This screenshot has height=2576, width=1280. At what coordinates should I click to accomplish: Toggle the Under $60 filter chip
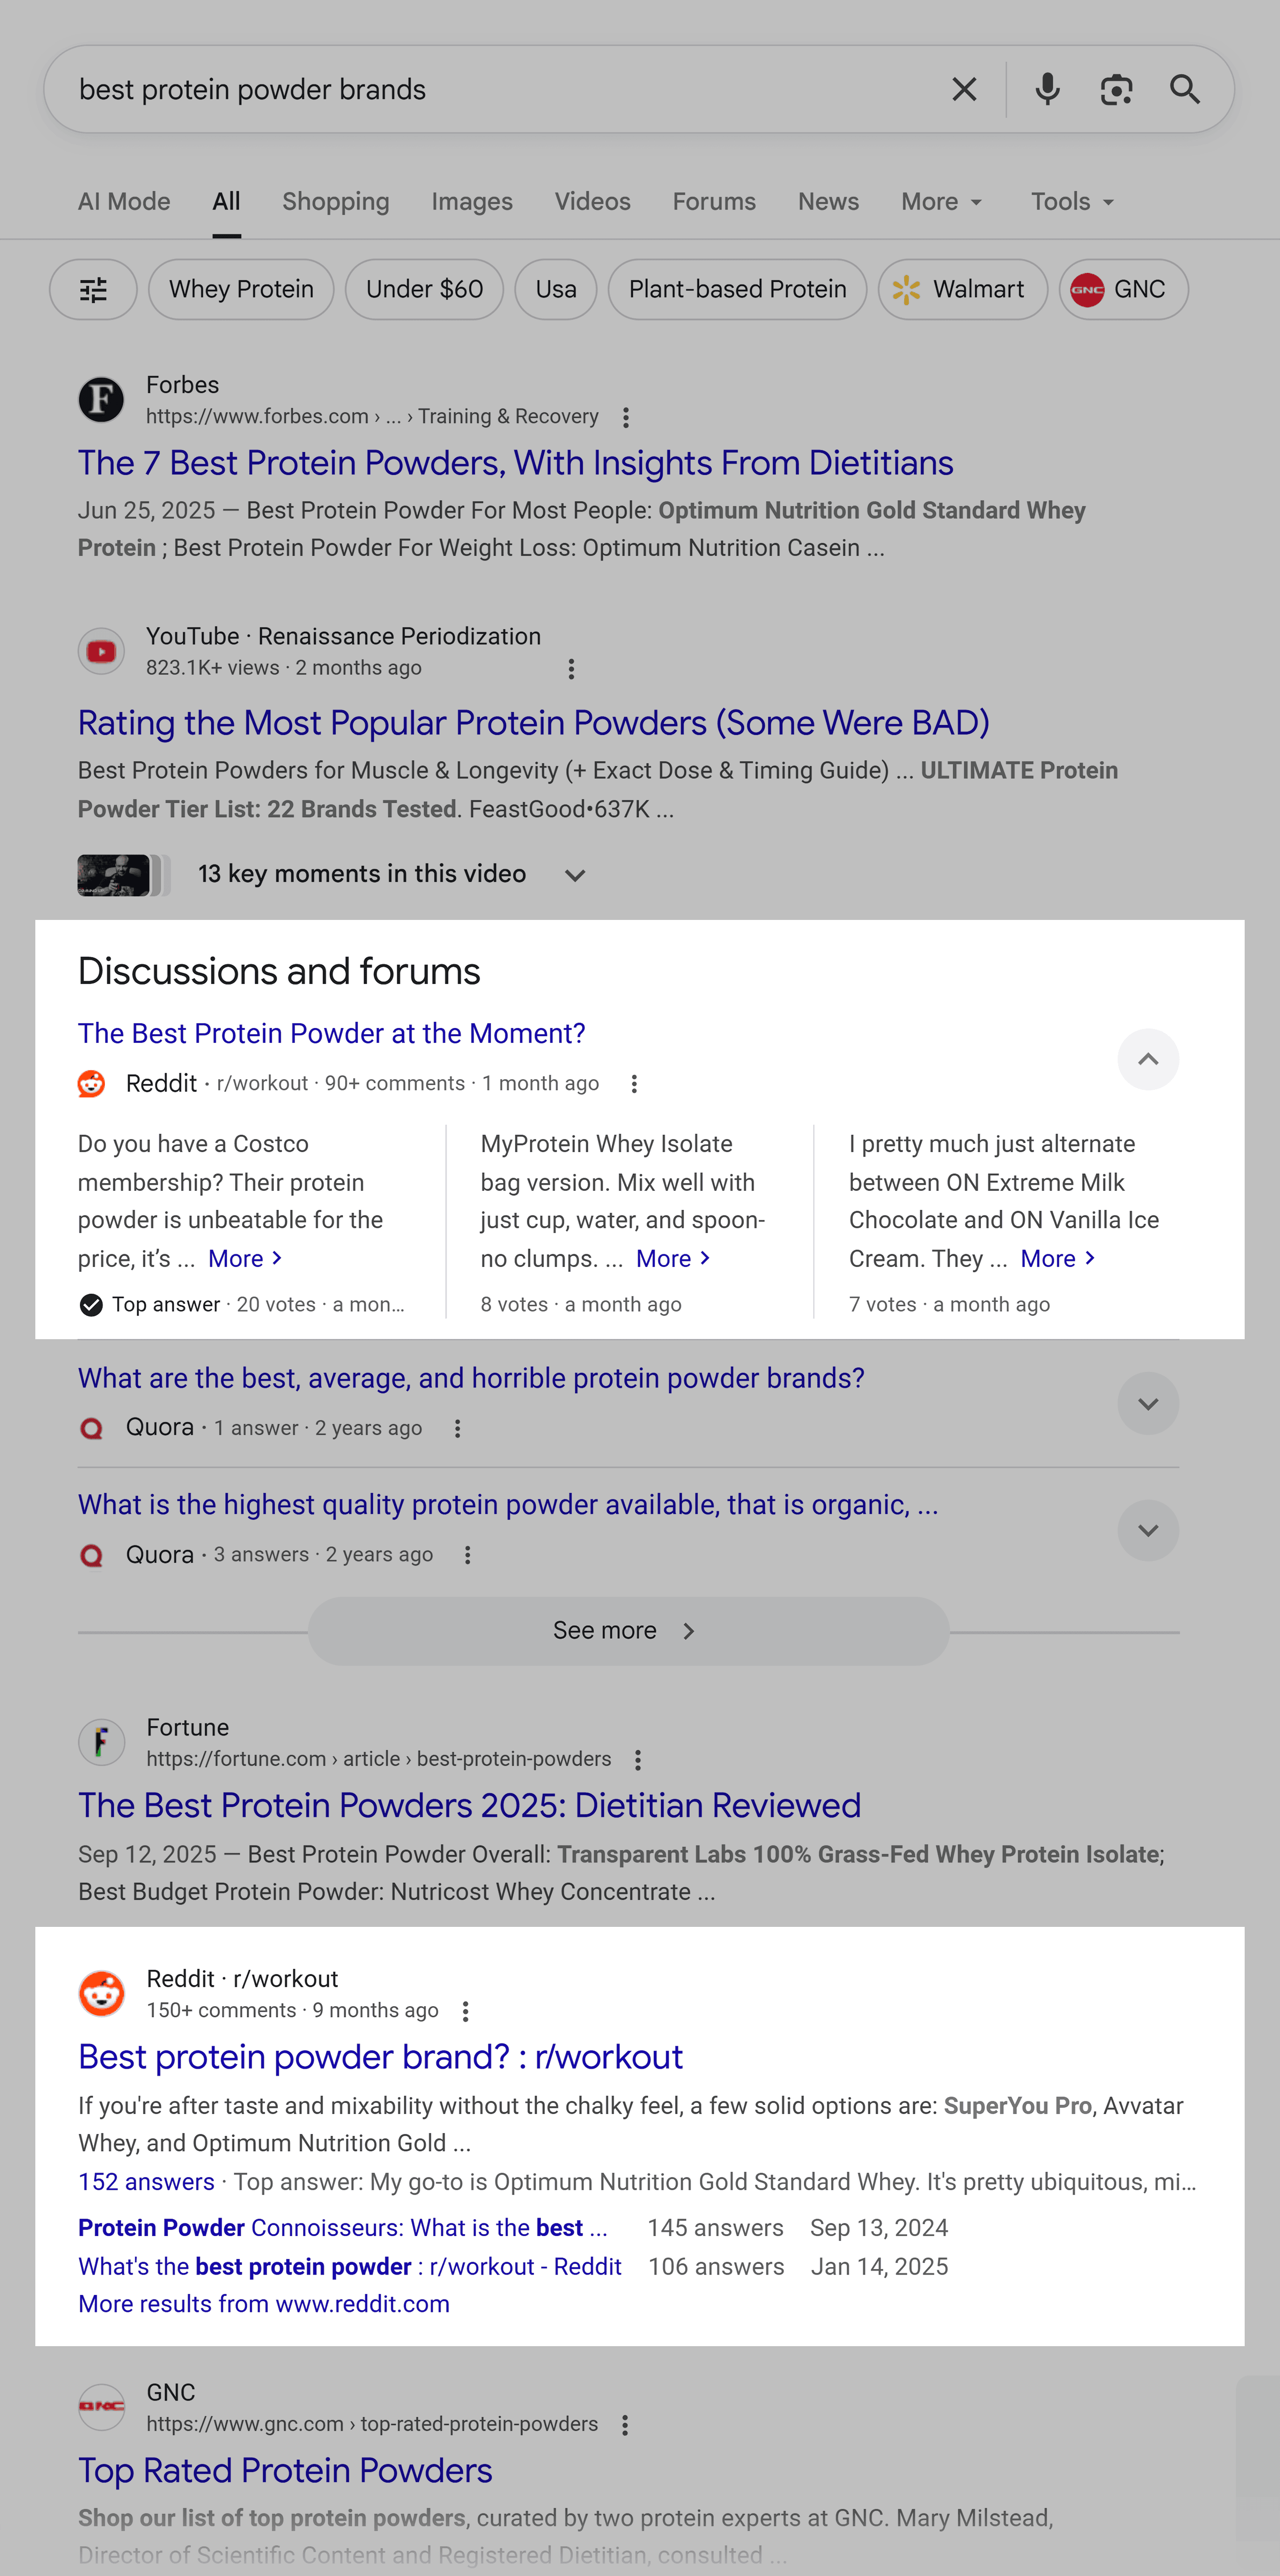tap(424, 290)
